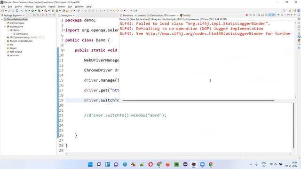Click the Display Selected Console icon
301x169 pixels.
pos(282,15)
